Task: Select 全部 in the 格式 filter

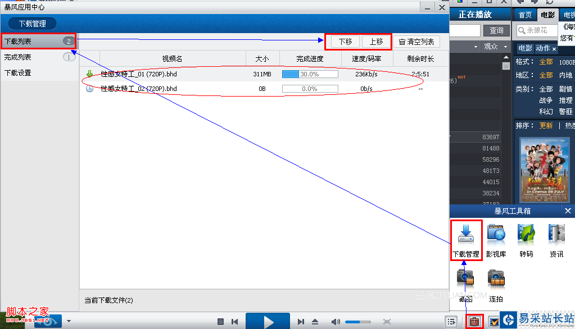Action: [546, 62]
